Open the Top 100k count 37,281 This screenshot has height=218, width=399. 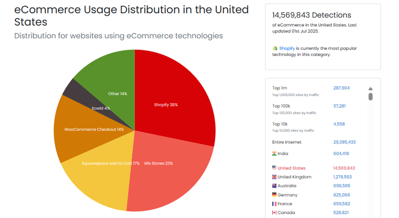(x=339, y=106)
